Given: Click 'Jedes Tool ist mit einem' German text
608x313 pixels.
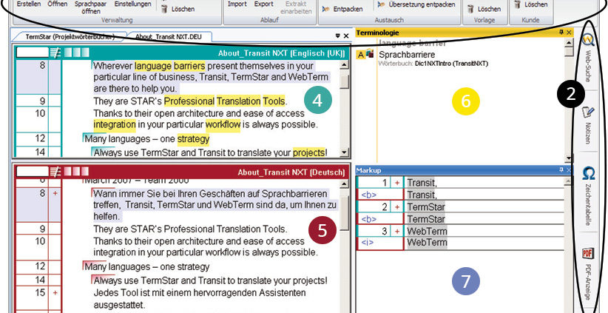Looking at the screenshot, I should 141,292.
